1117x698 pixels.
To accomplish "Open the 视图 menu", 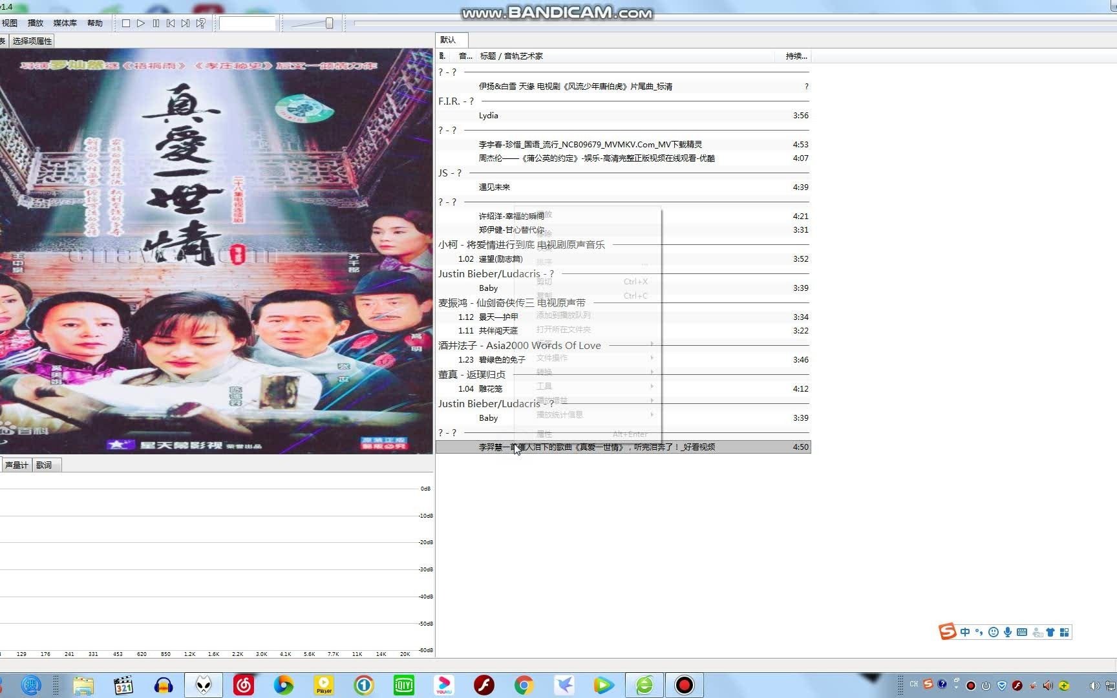I will (10, 23).
